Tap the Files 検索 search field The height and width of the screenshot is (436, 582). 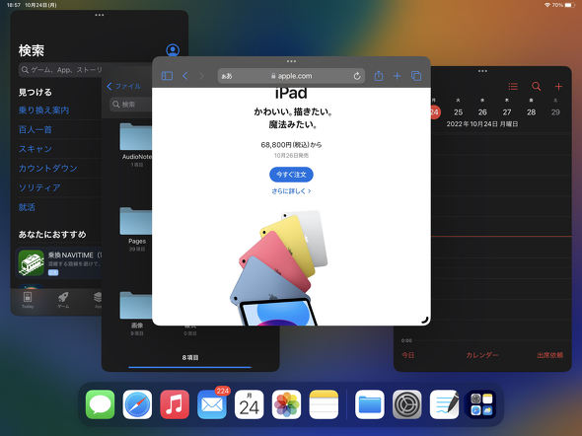(130, 105)
